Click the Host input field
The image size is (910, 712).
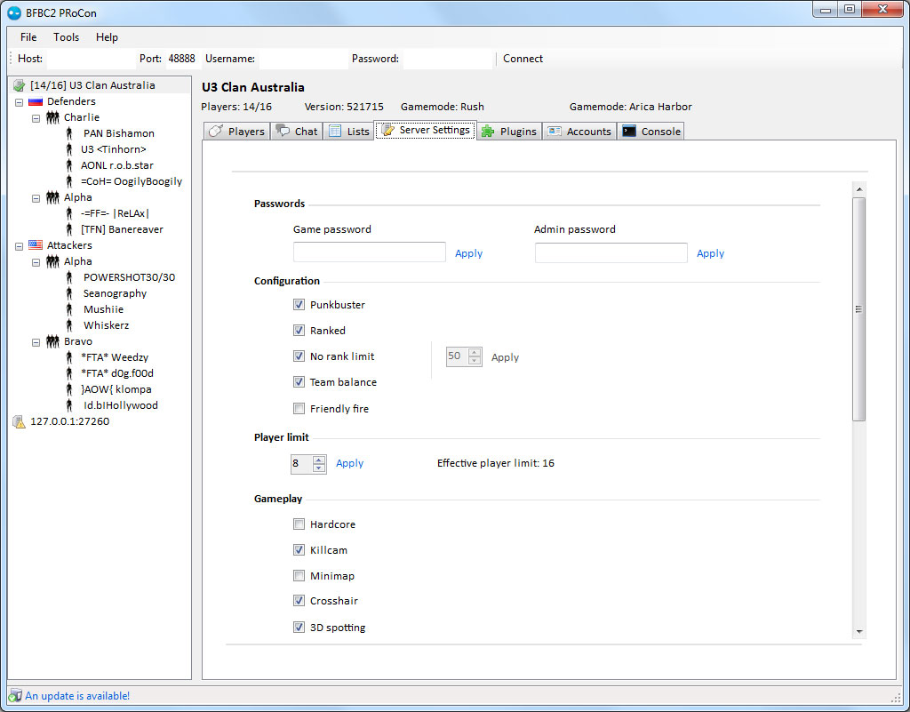point(92,59)
